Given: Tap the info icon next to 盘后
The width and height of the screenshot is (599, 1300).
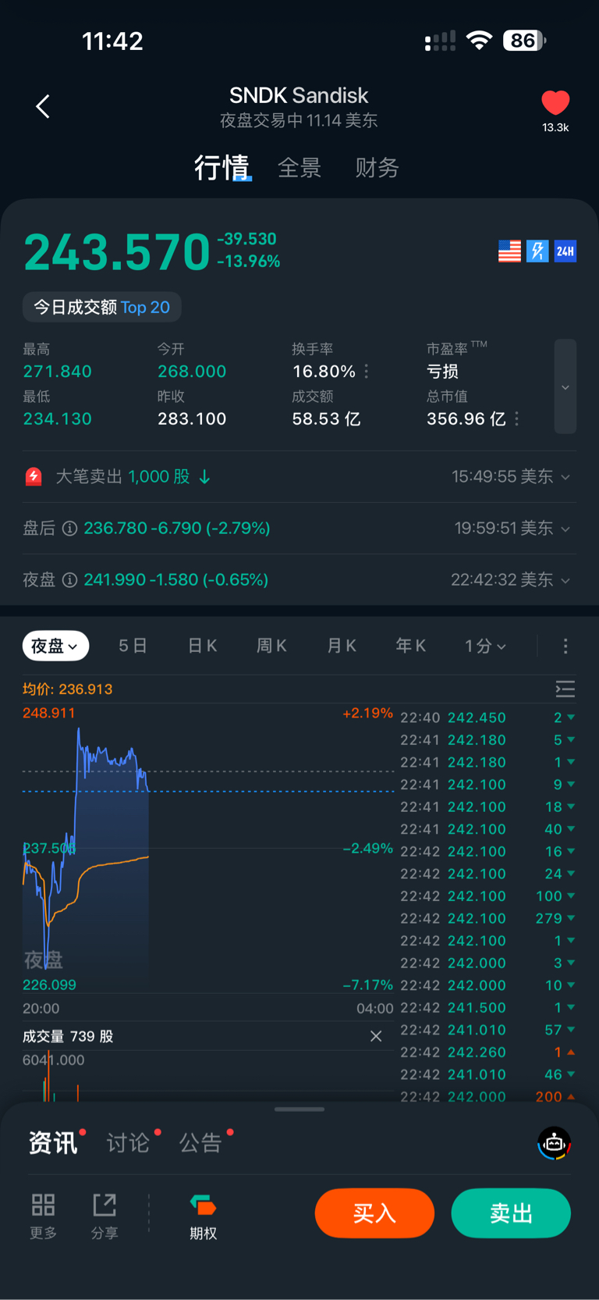Looking at the screenshot, I should click(x=69, y=529).
